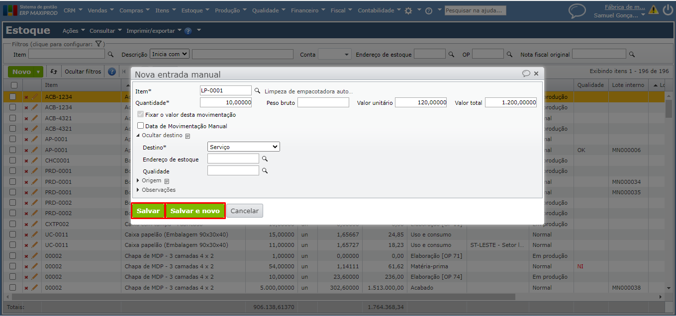Click the yellow warning alert icon
The width and height of the screenshot is (676, 316).
(x=653, y=10)
